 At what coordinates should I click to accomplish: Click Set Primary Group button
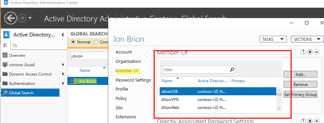[300, 95]
